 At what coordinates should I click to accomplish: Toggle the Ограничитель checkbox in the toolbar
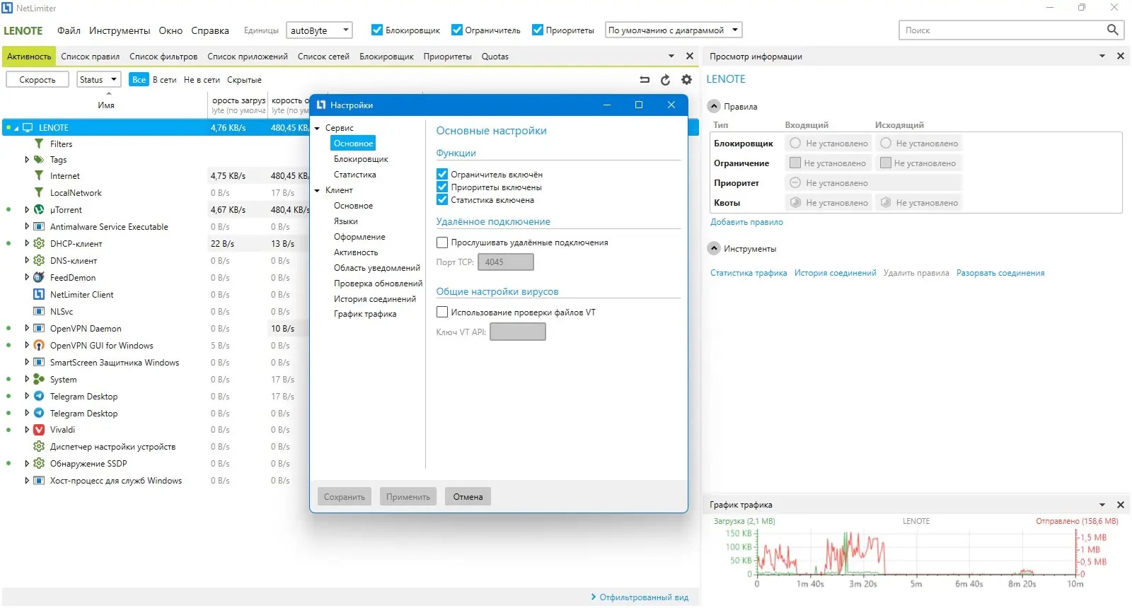[457, 30]
